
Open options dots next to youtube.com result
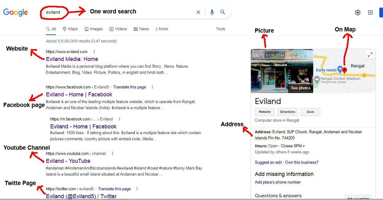(x=112, y=153)
